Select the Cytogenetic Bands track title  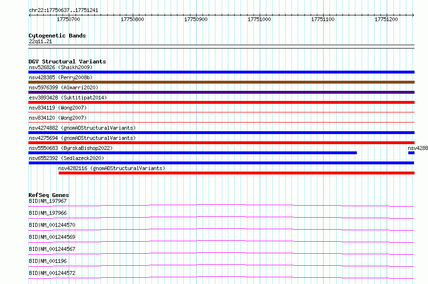click(57, 36)
